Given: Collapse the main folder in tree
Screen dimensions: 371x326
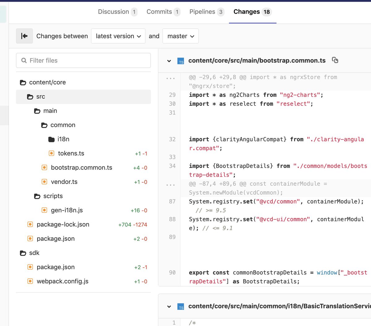Looking at the screenshot, I should [83, 111].
